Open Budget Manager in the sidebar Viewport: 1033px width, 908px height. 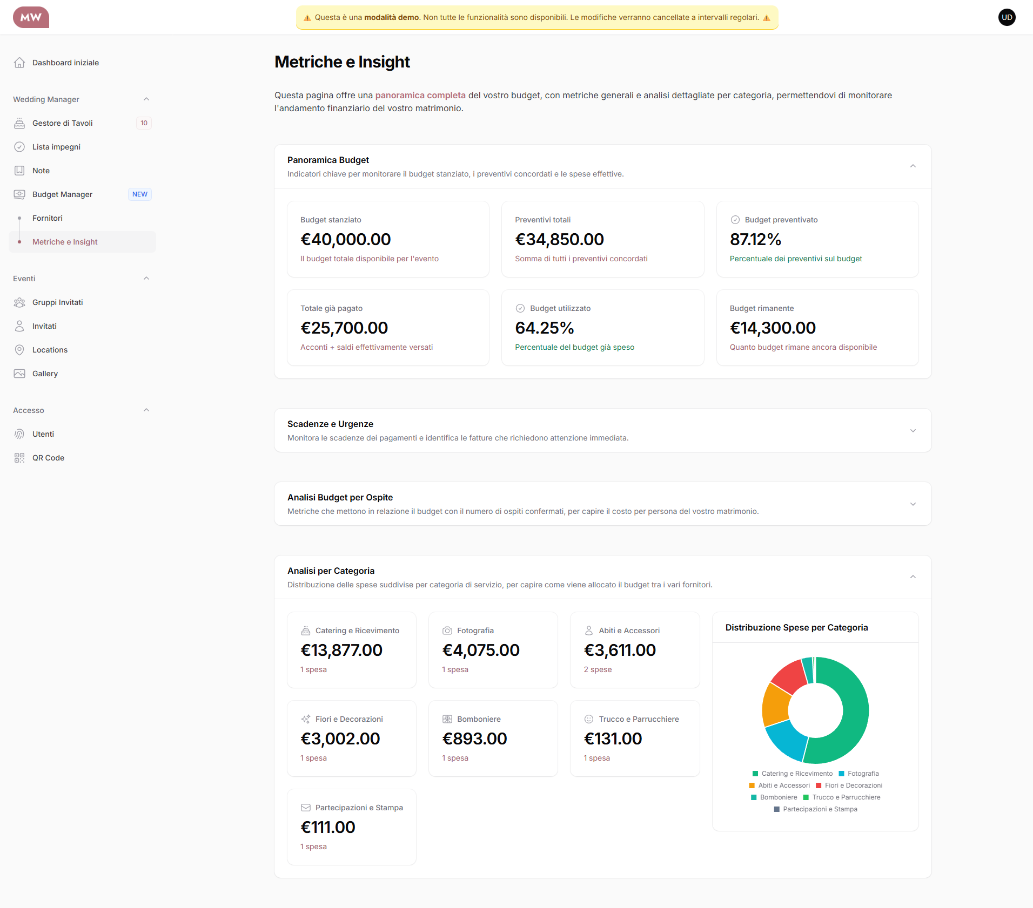point(62,194)
